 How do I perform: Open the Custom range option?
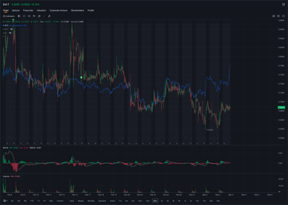(60, 201)
